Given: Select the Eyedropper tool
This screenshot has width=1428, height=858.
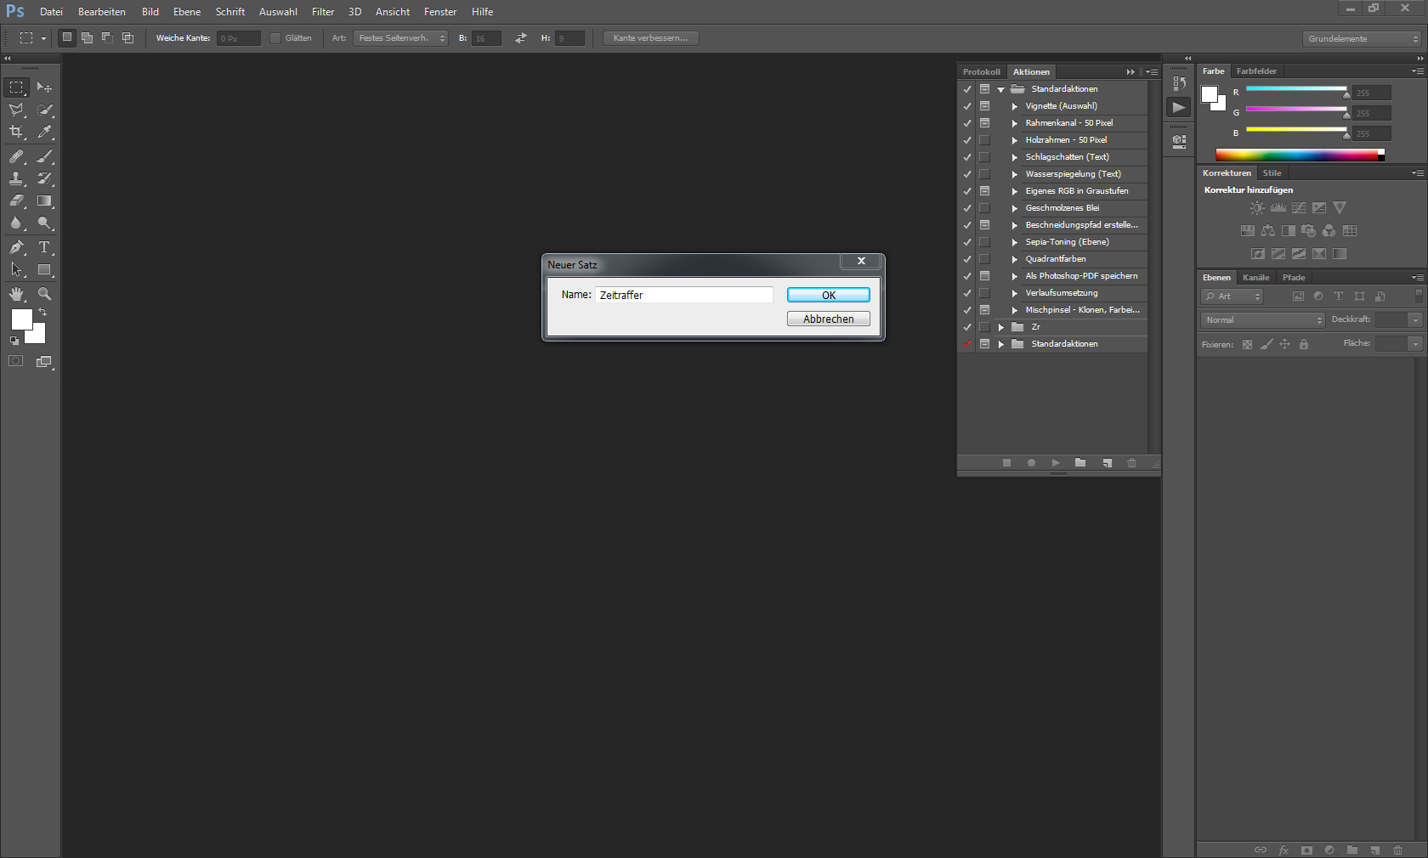Looking at the screenshot, I should tap(44, 132).
